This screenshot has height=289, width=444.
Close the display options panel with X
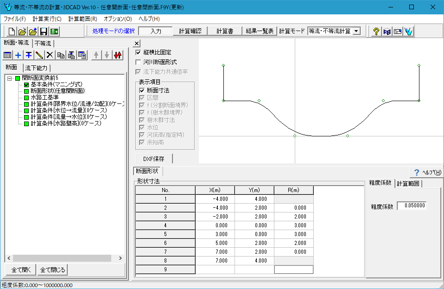coord(137,43)
